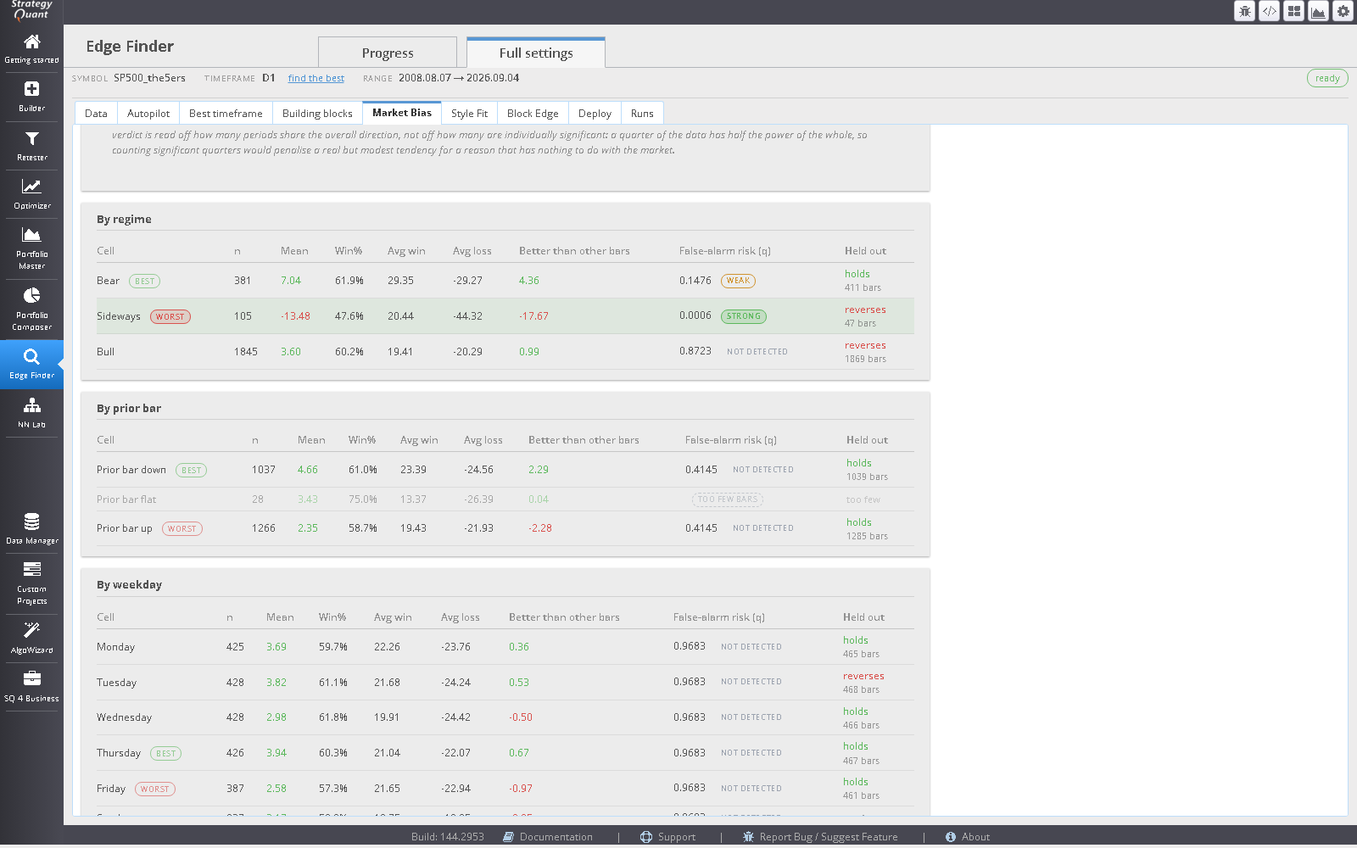
Task: Click the Bear mean value 7.04
Action: click(291, 281)
